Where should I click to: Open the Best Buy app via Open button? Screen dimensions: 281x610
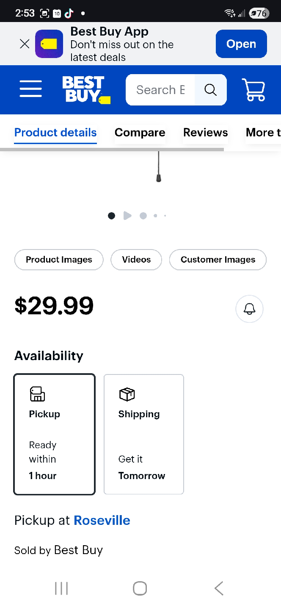click(241, 44)
